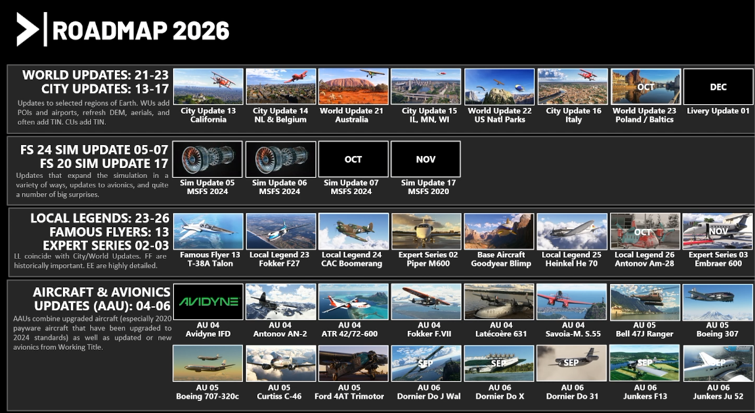Click City Update 16 Italy thumbnail
The height and width of the screenshot is (413, 755).
[x=572, y=86]
